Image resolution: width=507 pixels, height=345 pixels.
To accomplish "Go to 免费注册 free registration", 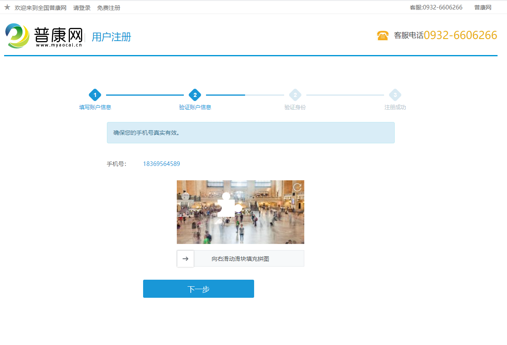I will point(109,8).
